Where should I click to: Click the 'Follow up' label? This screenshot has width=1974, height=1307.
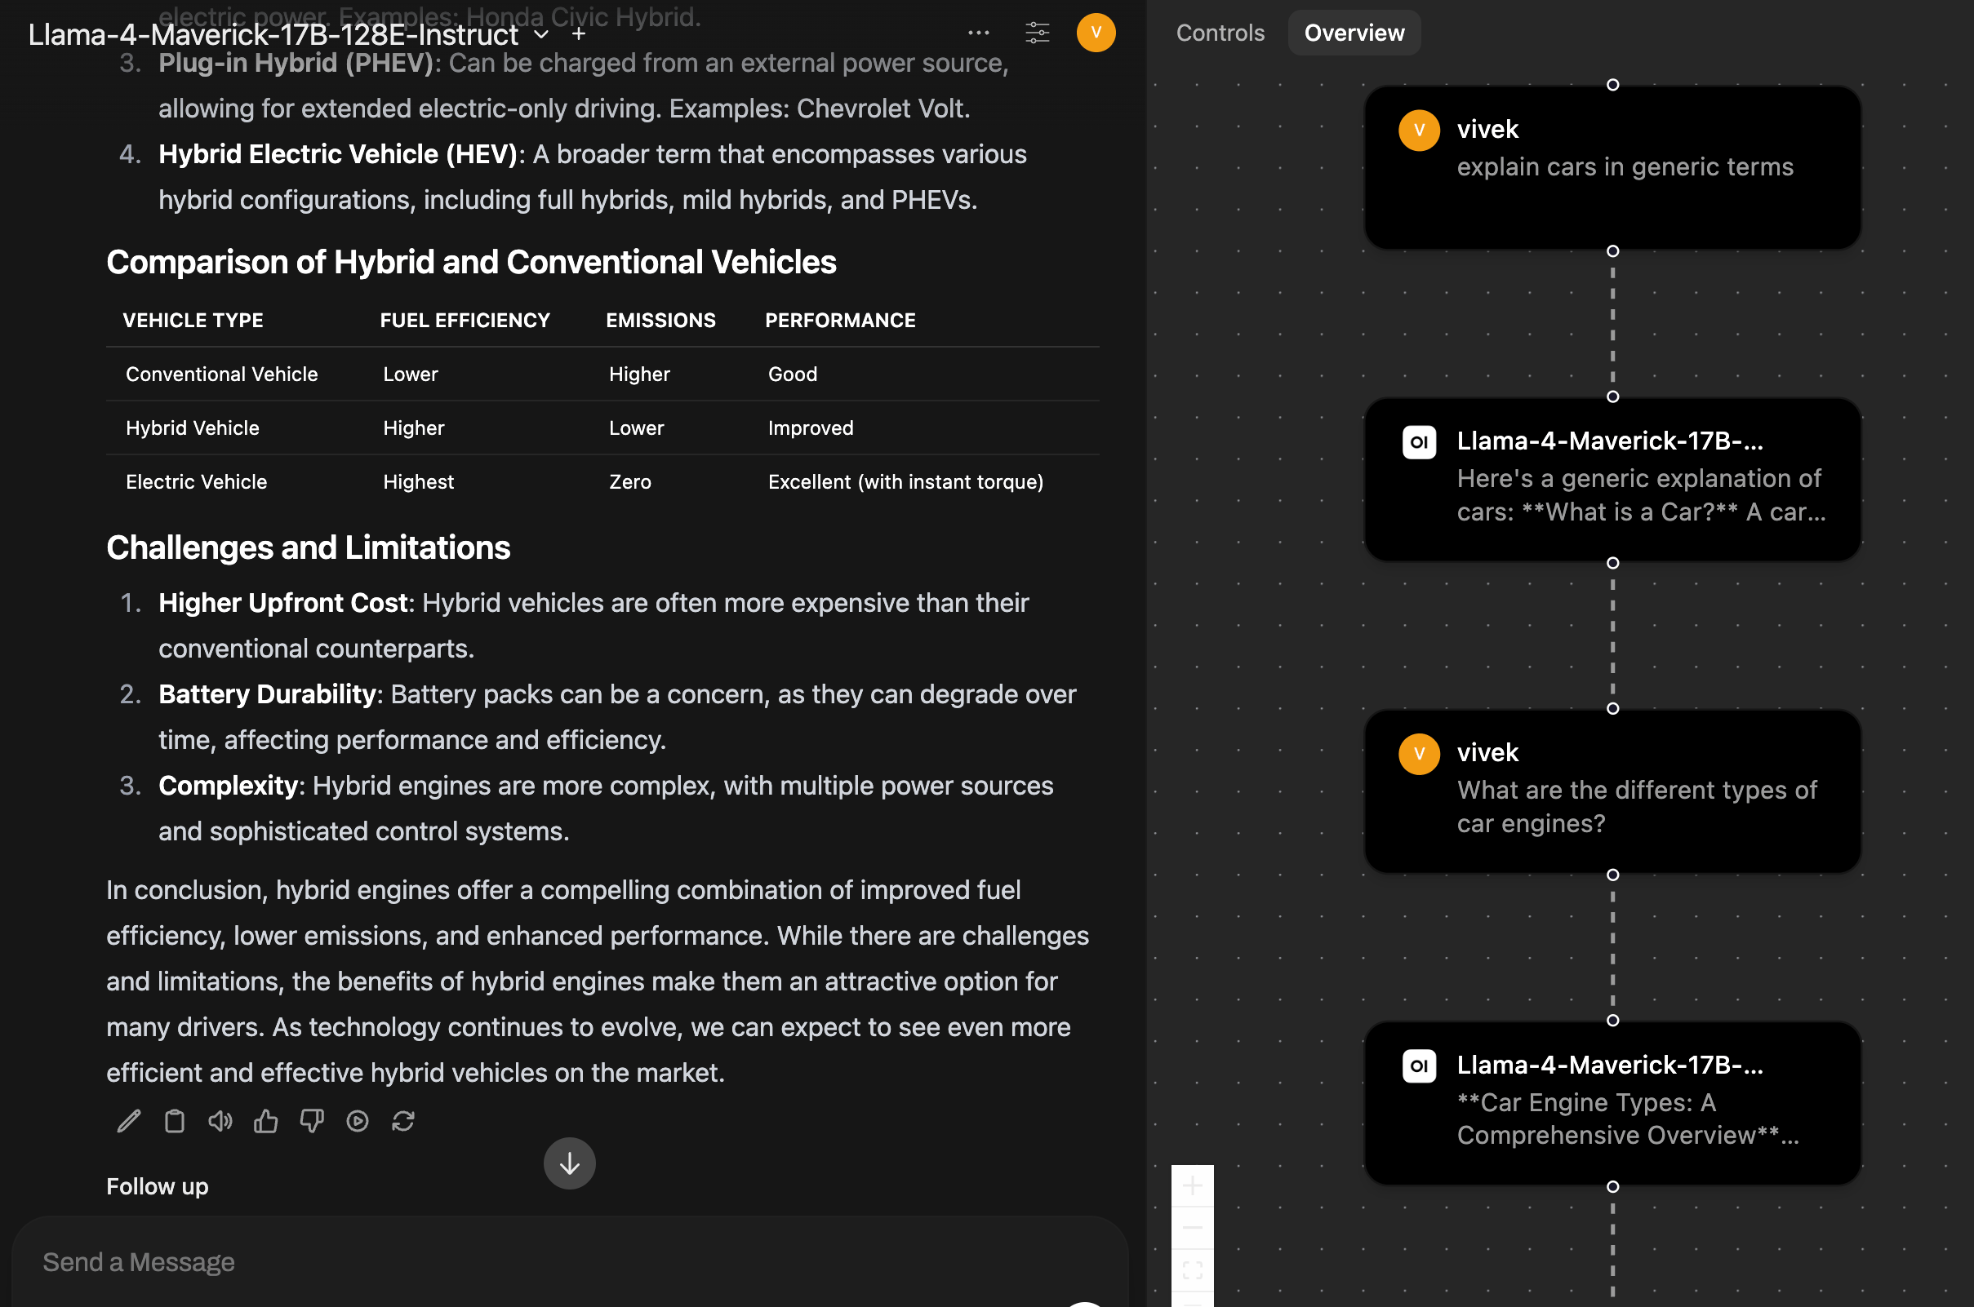click(x=157, y=1186)
